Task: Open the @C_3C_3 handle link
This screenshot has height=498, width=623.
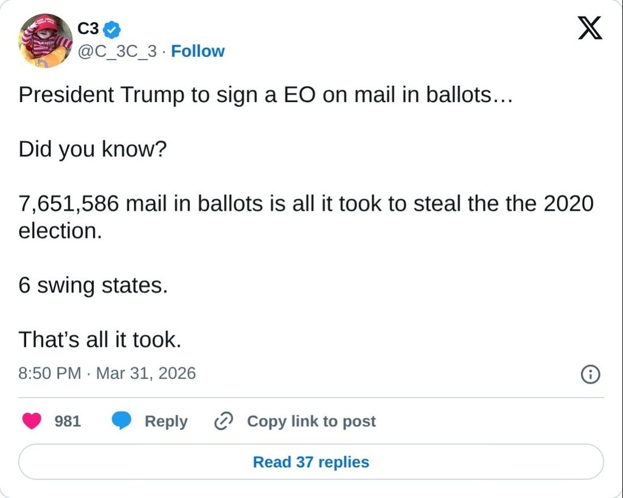Action: [117, 52]
